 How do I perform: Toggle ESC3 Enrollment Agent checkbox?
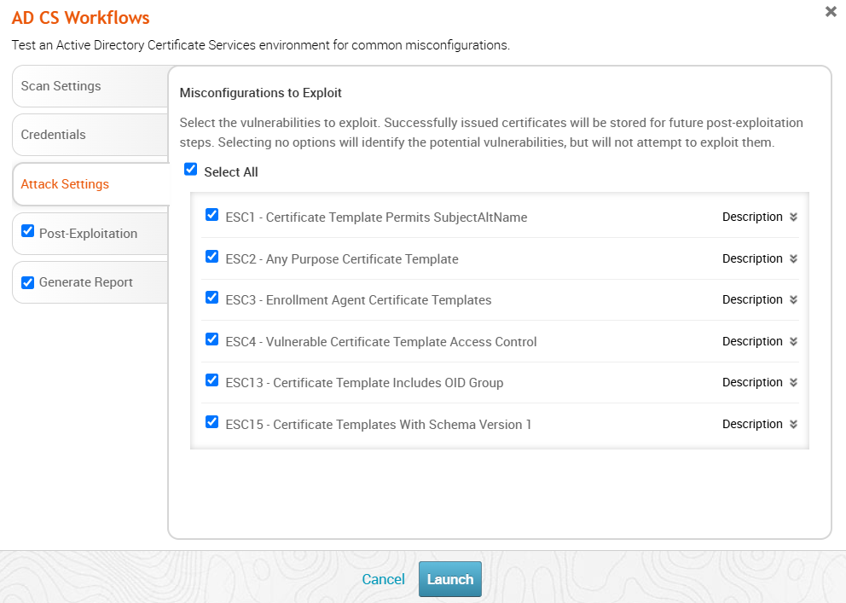point(212,299)
